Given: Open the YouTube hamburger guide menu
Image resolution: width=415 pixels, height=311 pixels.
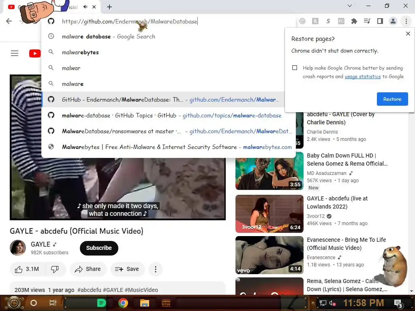Looking at the screenshot, I should [x=15, y=53].
